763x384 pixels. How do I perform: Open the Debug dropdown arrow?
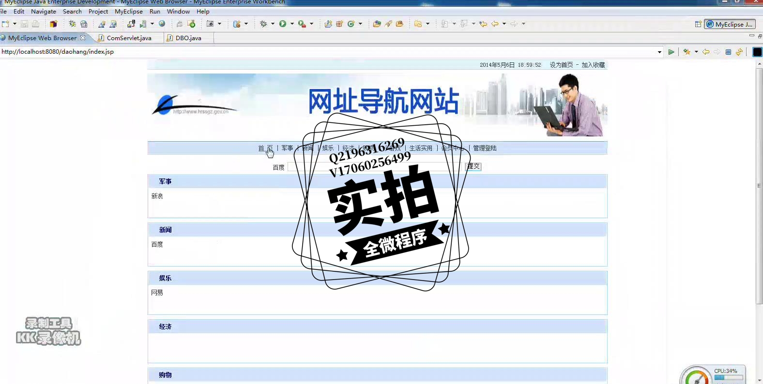[x=273, y=24]
